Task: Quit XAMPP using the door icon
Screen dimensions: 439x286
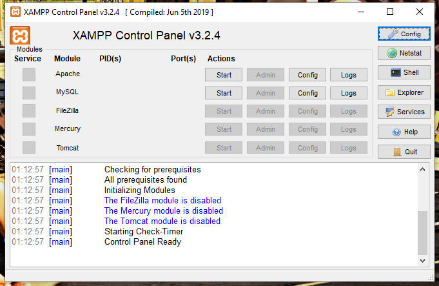Action: tap(404, 152)
